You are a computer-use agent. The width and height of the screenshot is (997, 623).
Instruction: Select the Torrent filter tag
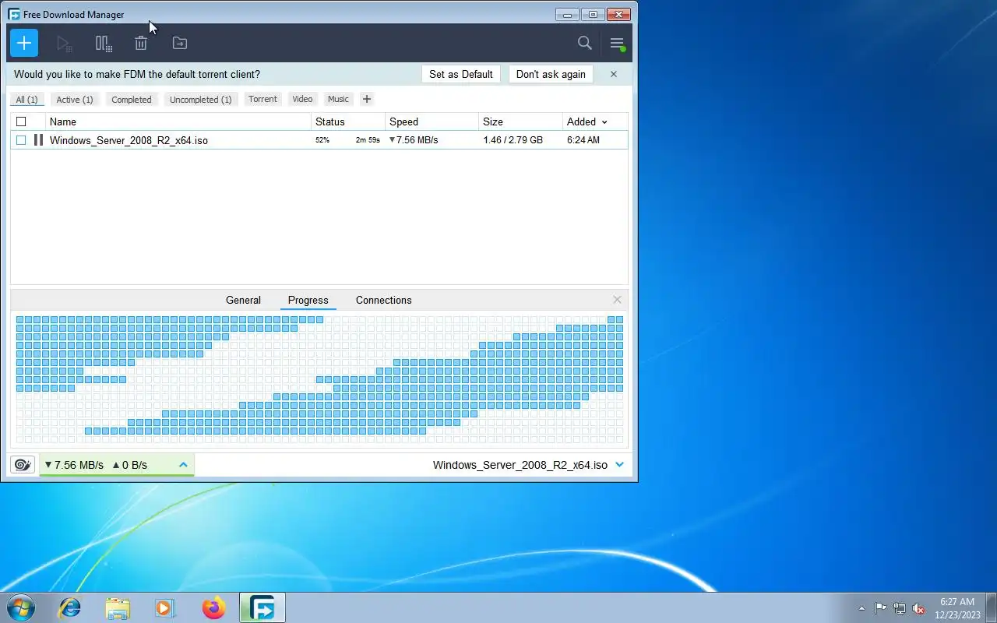click(x=262, y=99)
